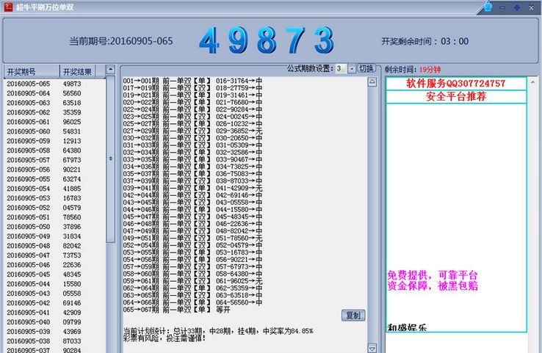542x353 pixels.
Task: Select the row 20160905-046 22636
Action: pos(54,265)
